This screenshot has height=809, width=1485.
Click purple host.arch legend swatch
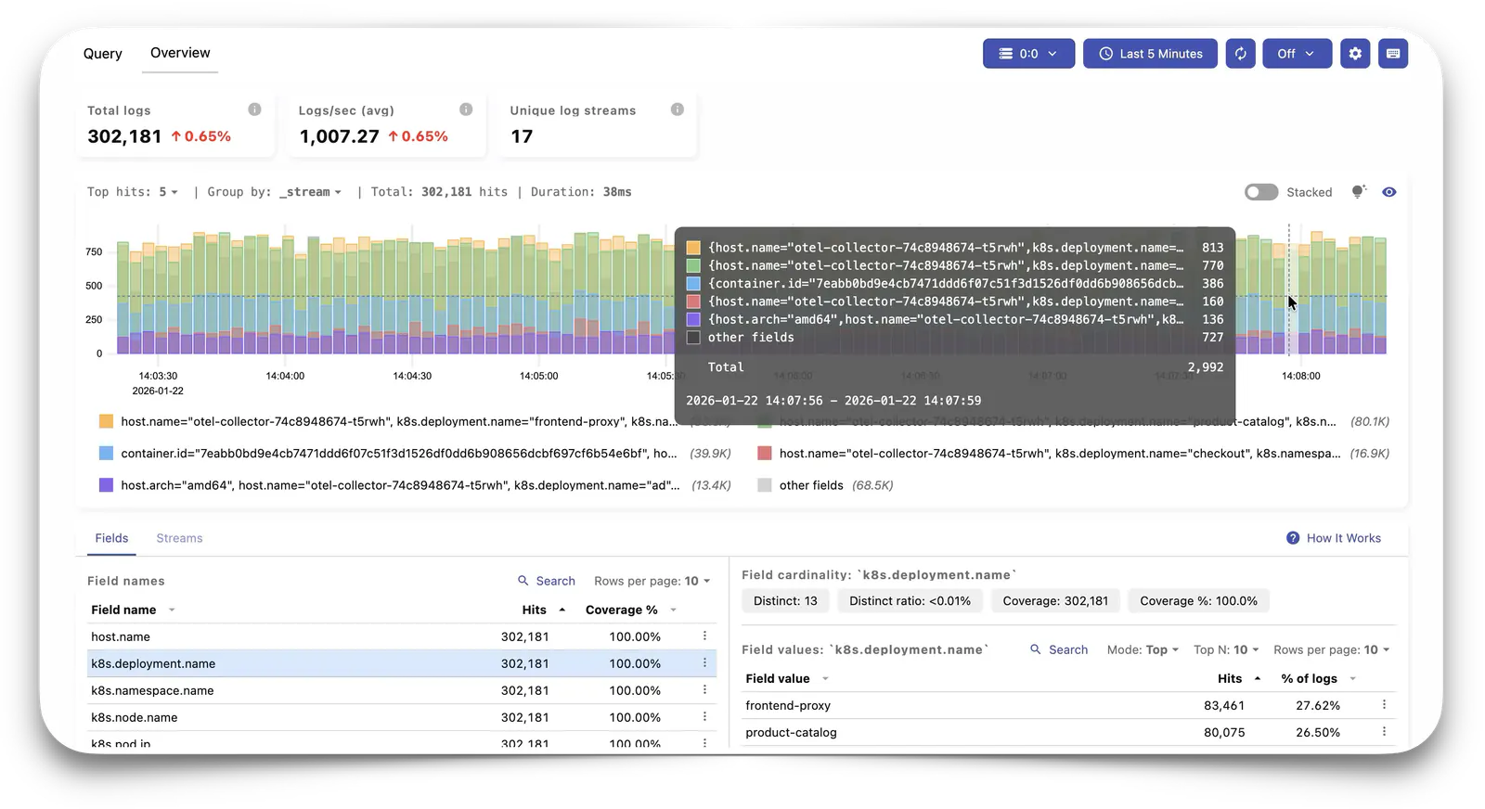click(x=106, y=485)
